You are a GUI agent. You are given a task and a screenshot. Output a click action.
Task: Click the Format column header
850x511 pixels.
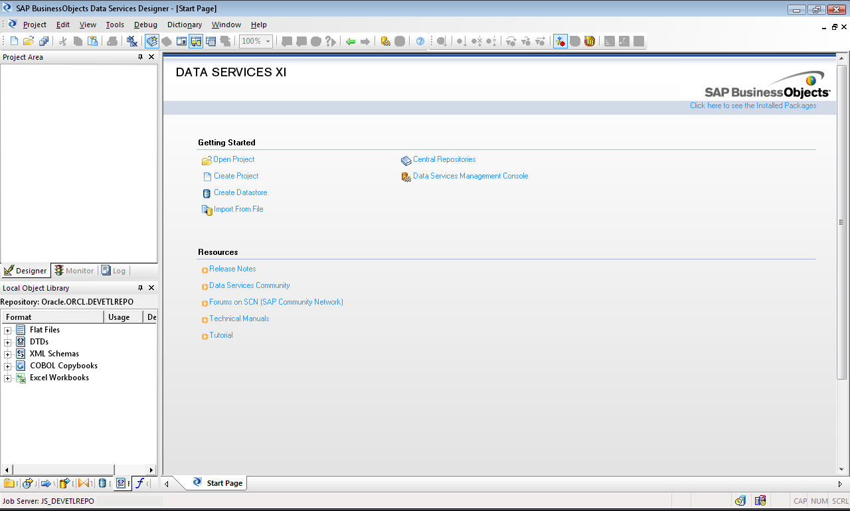(x=52, y=317)
